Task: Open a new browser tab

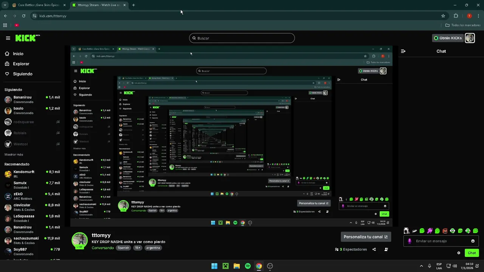Action: tap(133, 5)
